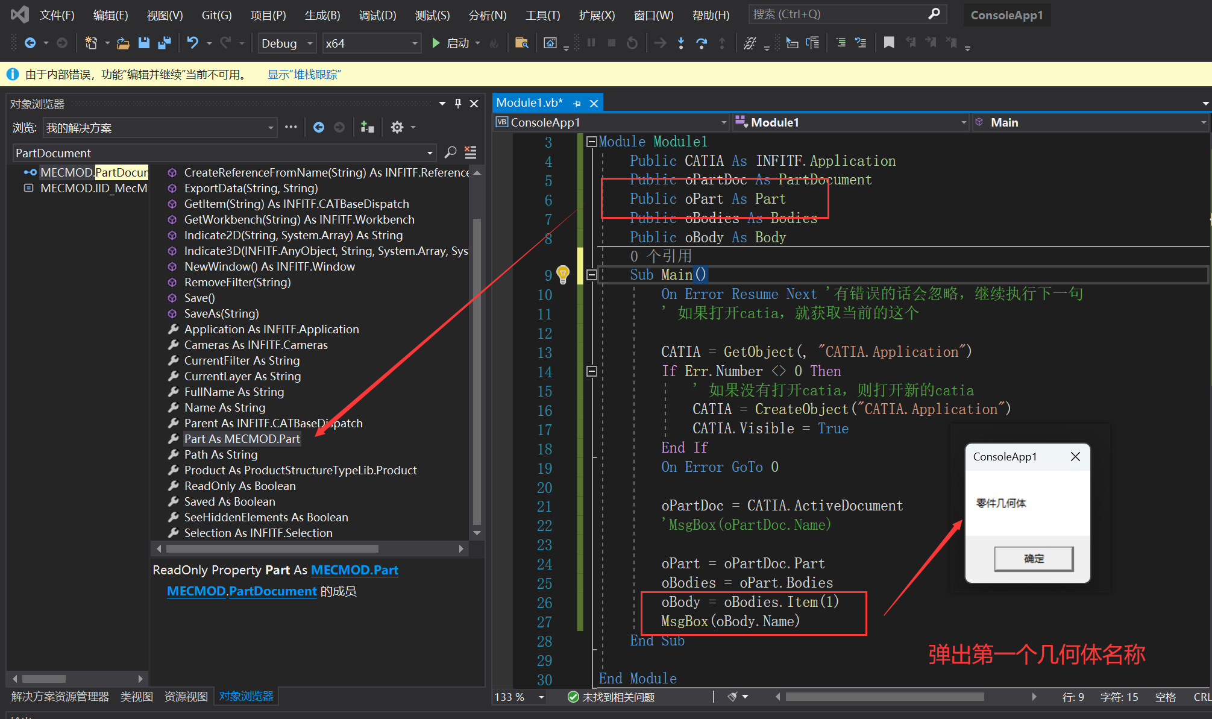Open the PartDocument search combo dropdown
Image resolution: width=1212 pixels, height=719 pixels.
coord(430,153)
